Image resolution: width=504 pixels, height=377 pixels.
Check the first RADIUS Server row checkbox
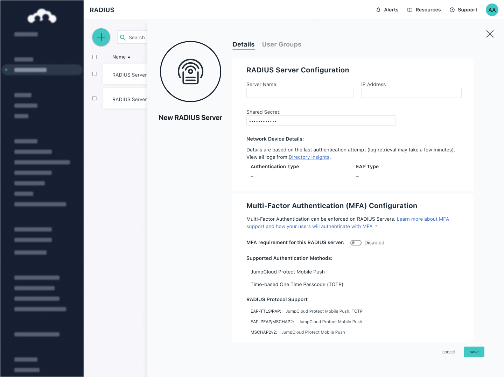click(x=94, y=74)
